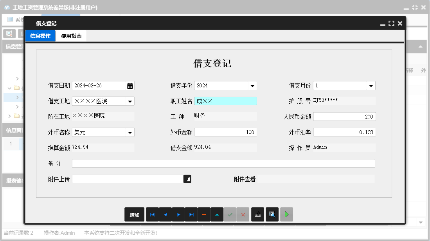Move to the next record

pos(178,214)
